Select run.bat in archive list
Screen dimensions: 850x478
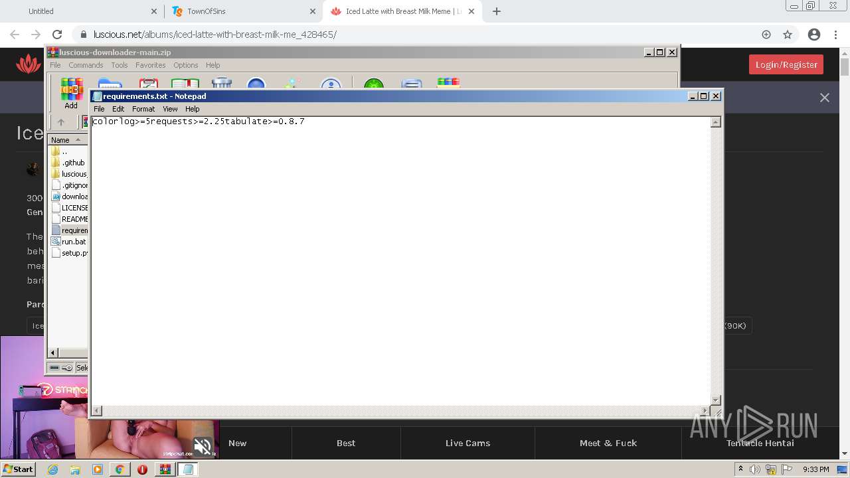68,242
